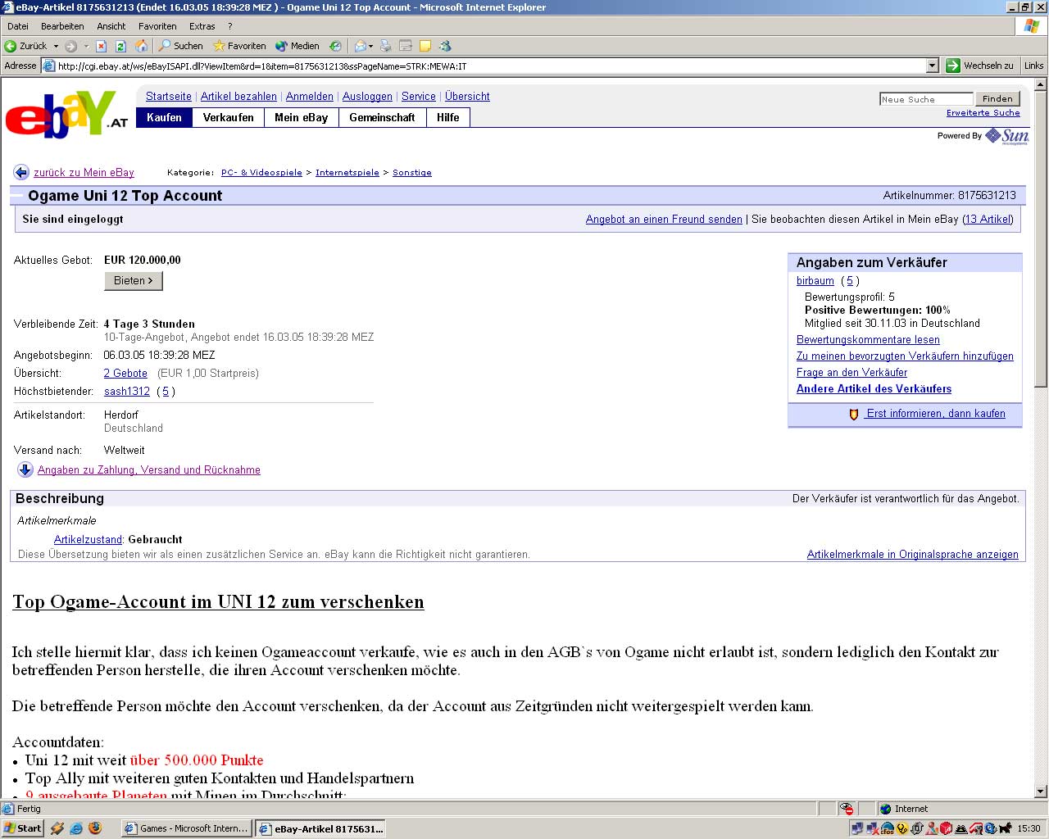Expand the address bar URL dropdown
1049x839 pixels.
click(932, 66)
